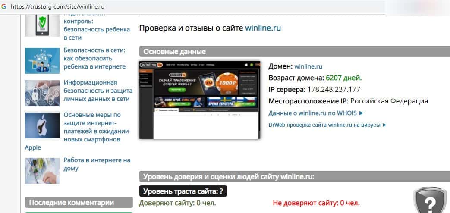This screenshot has width=450, height=213.
Task: Open thumbnail for "Безопасность в сети" article
Action: [x=42, y=60]
